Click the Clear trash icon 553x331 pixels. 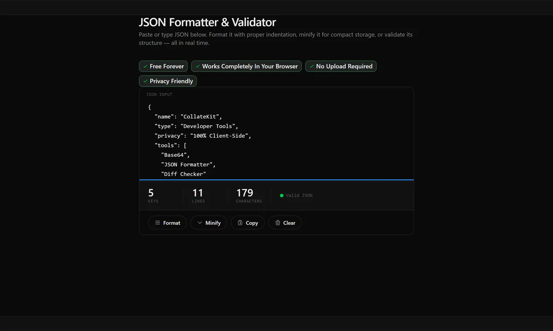click(x=278, y=223)
